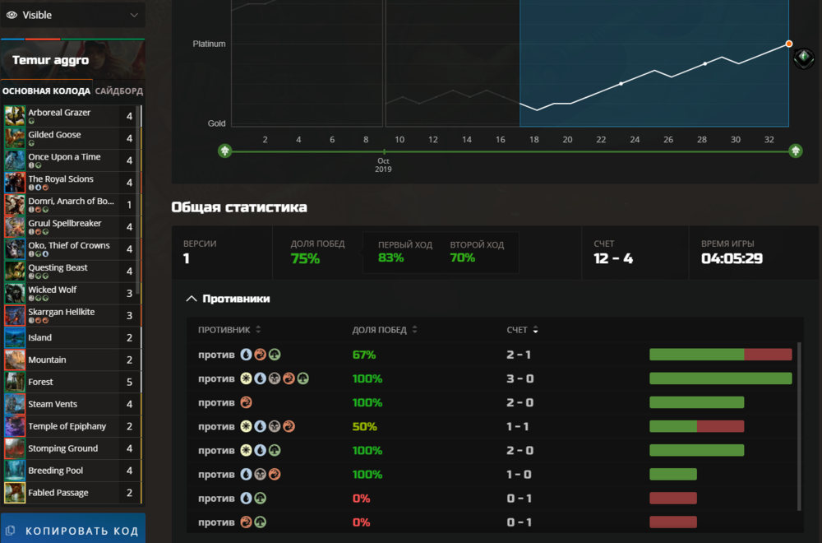Toggle sort on the ДОЛЯ ПОБЕД column
Viewport: 822px width, 543px height.
coord(413,330)
